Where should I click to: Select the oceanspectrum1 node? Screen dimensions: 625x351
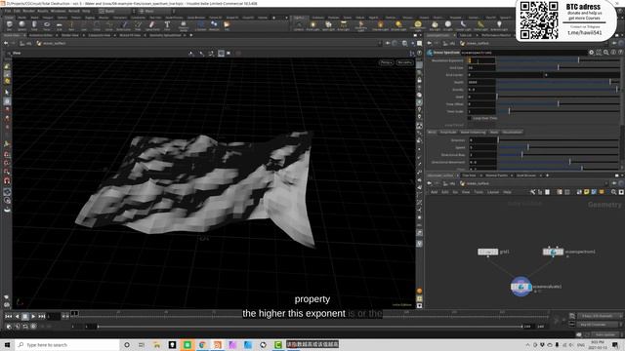[x=553, y=252]
